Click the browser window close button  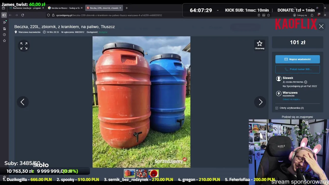click(x=325, y=8)
